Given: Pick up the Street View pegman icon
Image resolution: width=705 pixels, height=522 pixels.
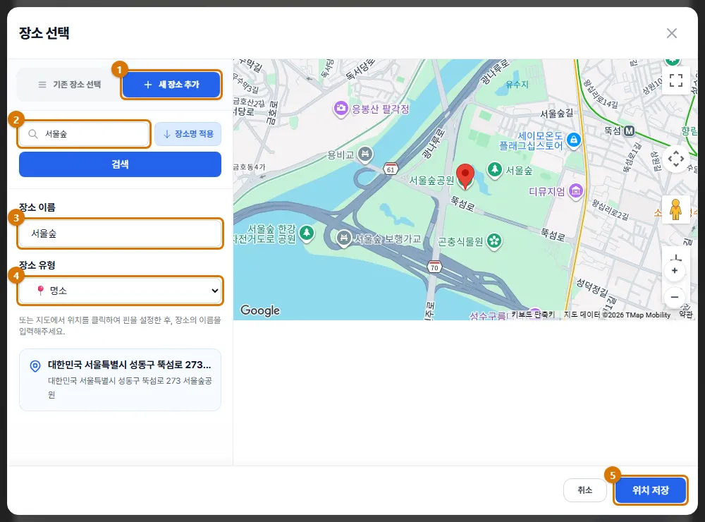Looking at the screenshot, I should [x=676, y=210].
